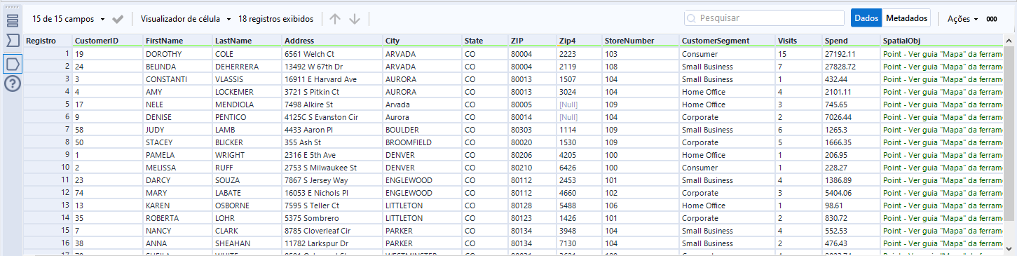The height and width of the screenshot is (256, 1017).
Task: Select the OSBORNE last name cell
Action: pos(247,206)
